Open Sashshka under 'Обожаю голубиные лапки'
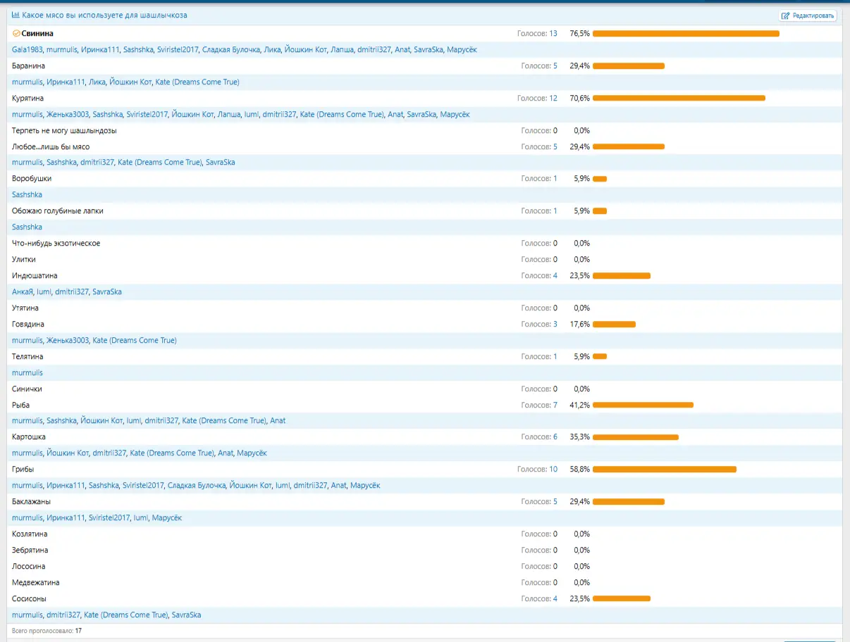The height and width of the screenshot is (642, 850). tap(27, 227)
